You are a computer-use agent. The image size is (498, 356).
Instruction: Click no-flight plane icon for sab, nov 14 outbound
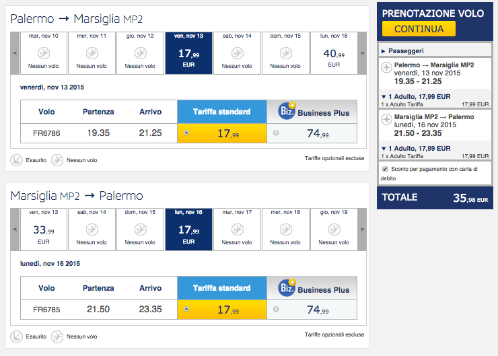[x=237, y=52]
